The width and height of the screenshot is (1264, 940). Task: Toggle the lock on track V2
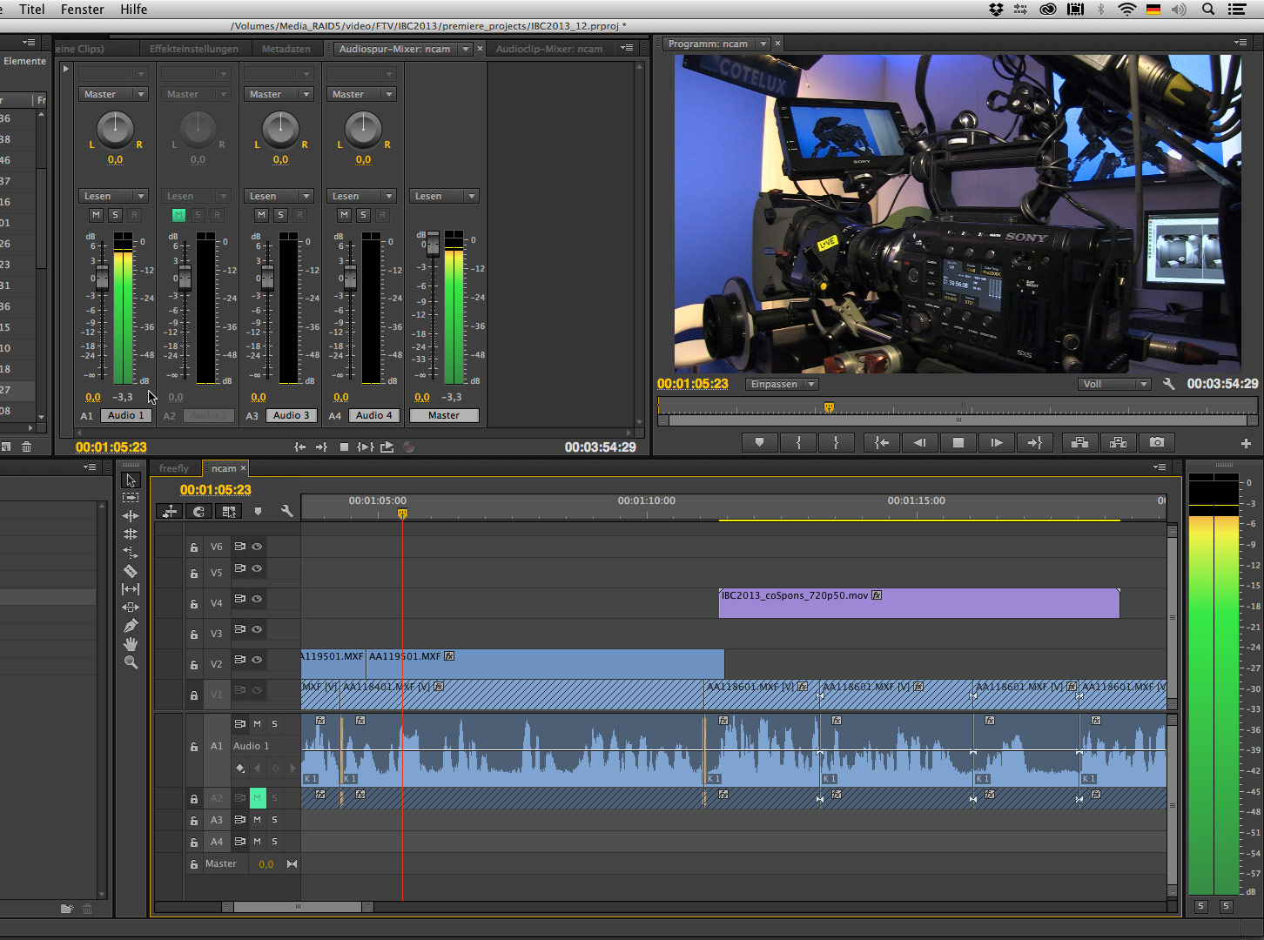click(x=194, y=665)
